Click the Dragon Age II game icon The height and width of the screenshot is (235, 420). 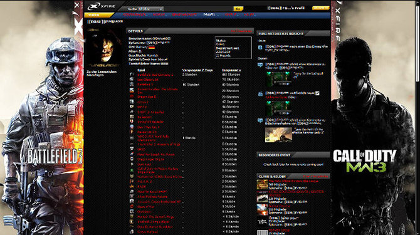tap(132, 97)
